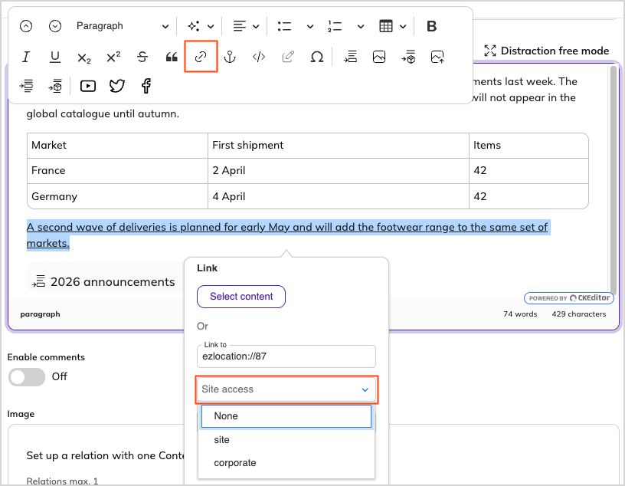This screenshot has width=625, height=486.
Task: Click the editor vertical scrollbar
Action: pos(614,179)
